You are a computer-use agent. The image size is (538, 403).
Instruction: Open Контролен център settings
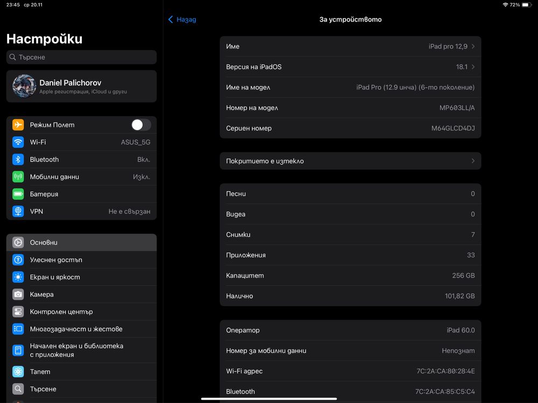(x=81, y=312)
